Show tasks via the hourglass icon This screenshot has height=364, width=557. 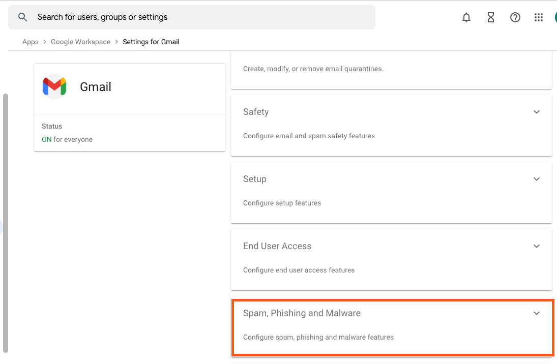tap(490, 18)
